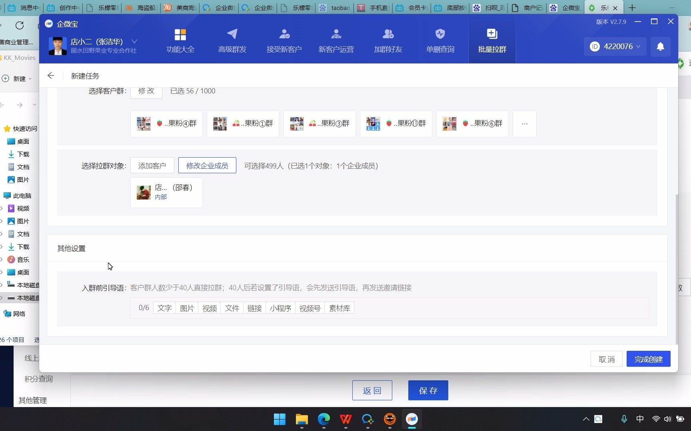The image size is (691, 431).
Task: Switch to 手机直 browser tab
Action: 373,8
